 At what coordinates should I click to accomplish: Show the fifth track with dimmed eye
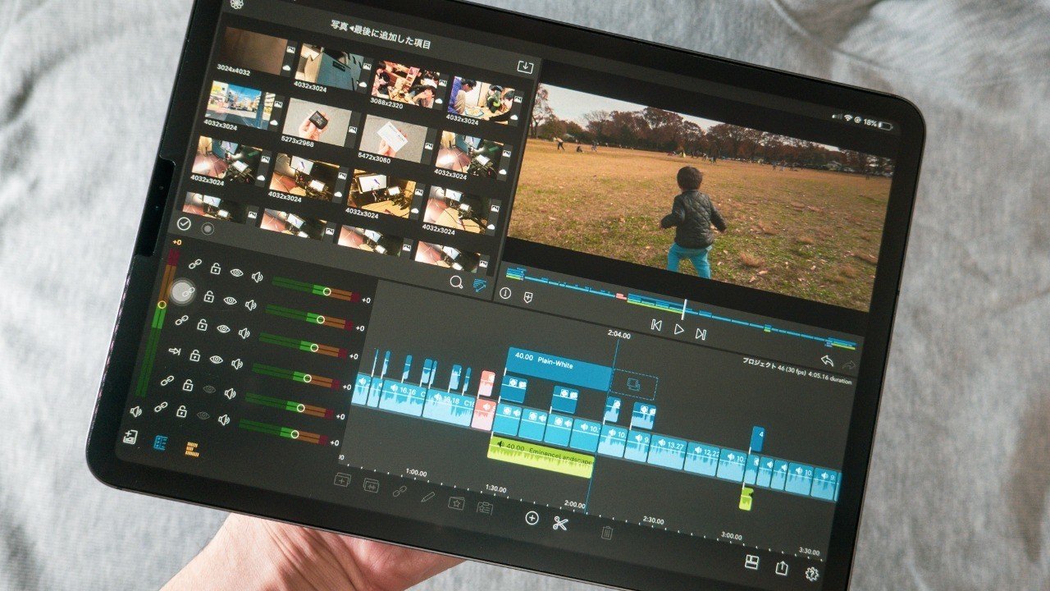209,388
